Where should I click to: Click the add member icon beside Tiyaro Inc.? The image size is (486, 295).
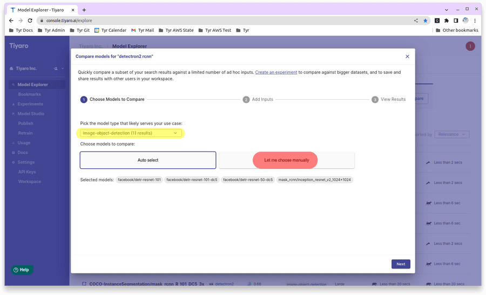pyautogui.click(x=56, y=68)
